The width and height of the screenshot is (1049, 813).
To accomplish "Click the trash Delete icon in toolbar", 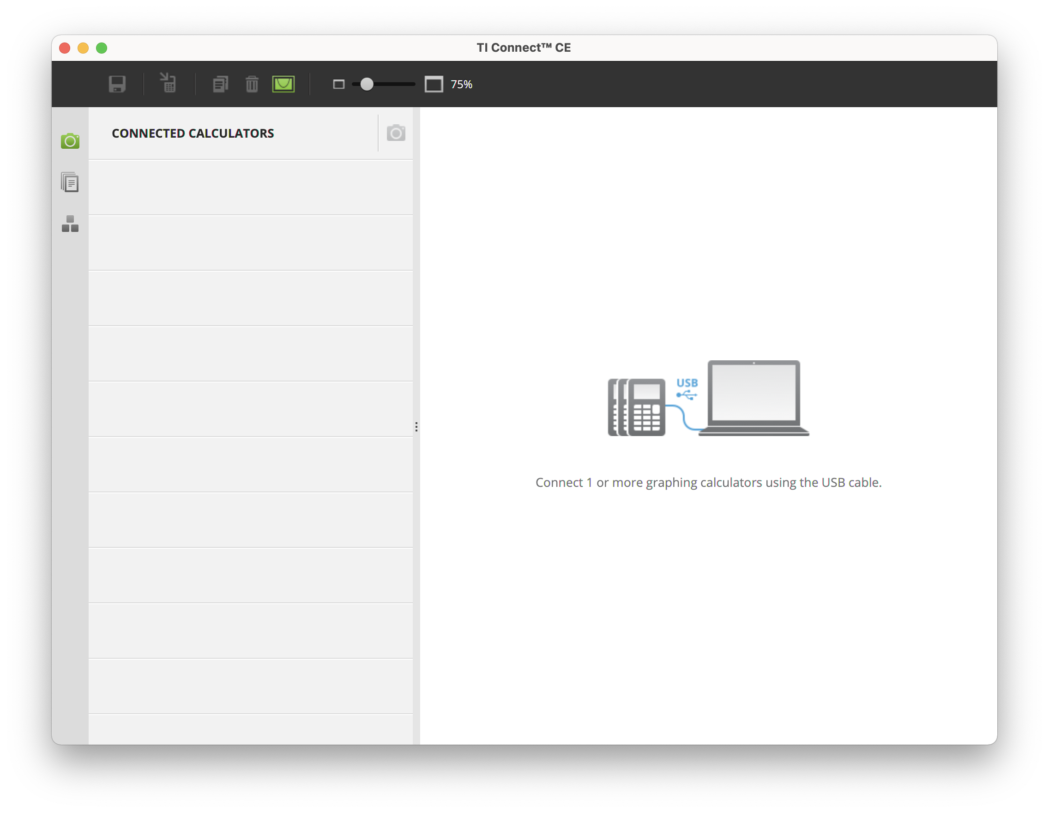I will coord(252,84).
